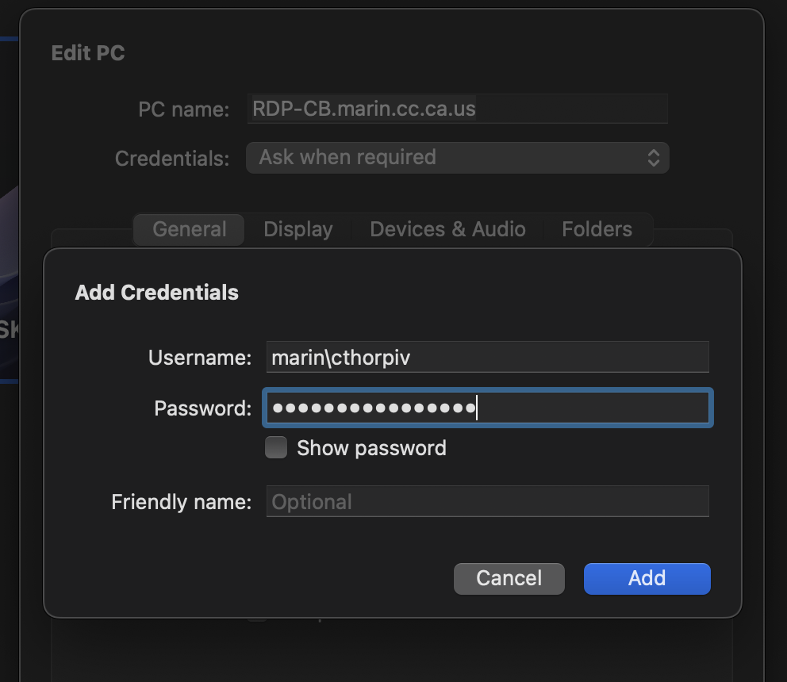
Task: Click the PC name text field
Action: [457, 109]
